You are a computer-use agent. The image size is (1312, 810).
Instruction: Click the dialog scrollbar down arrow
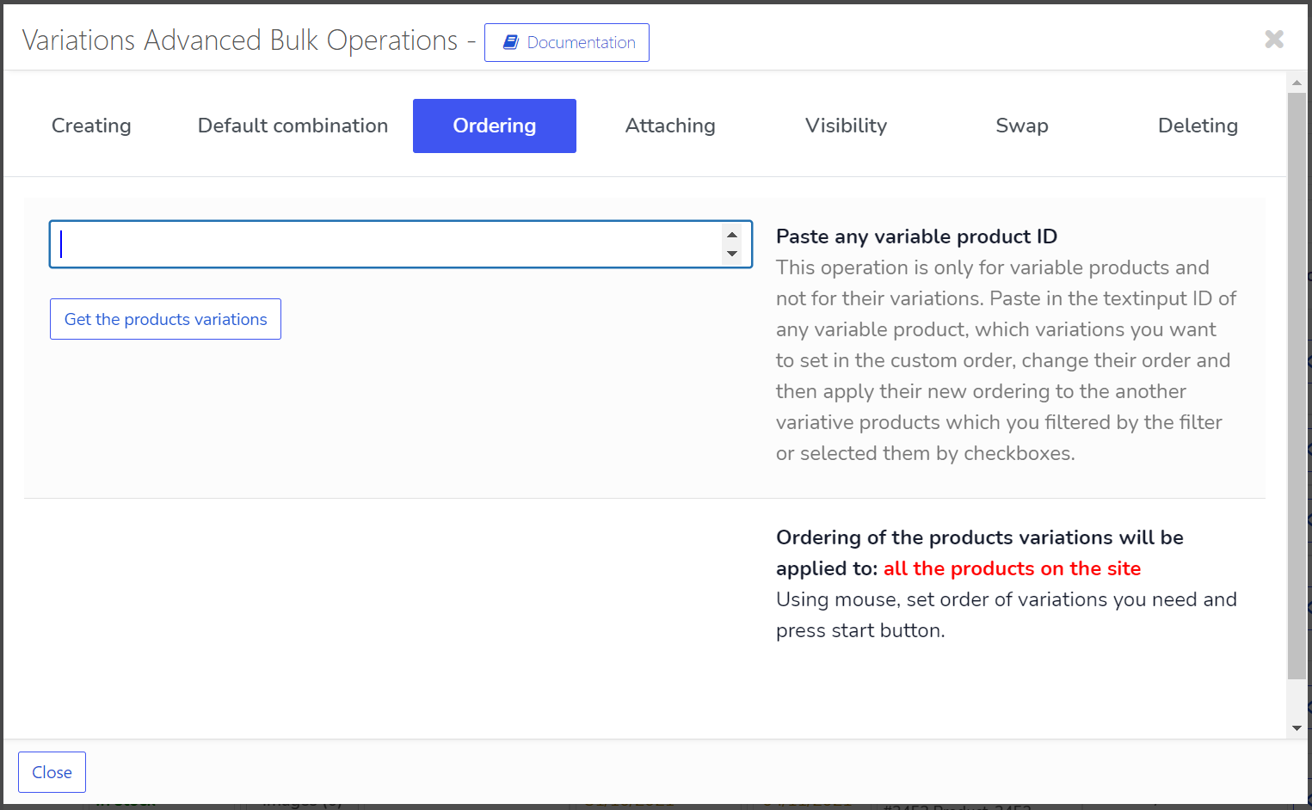tap(1297, 728)
